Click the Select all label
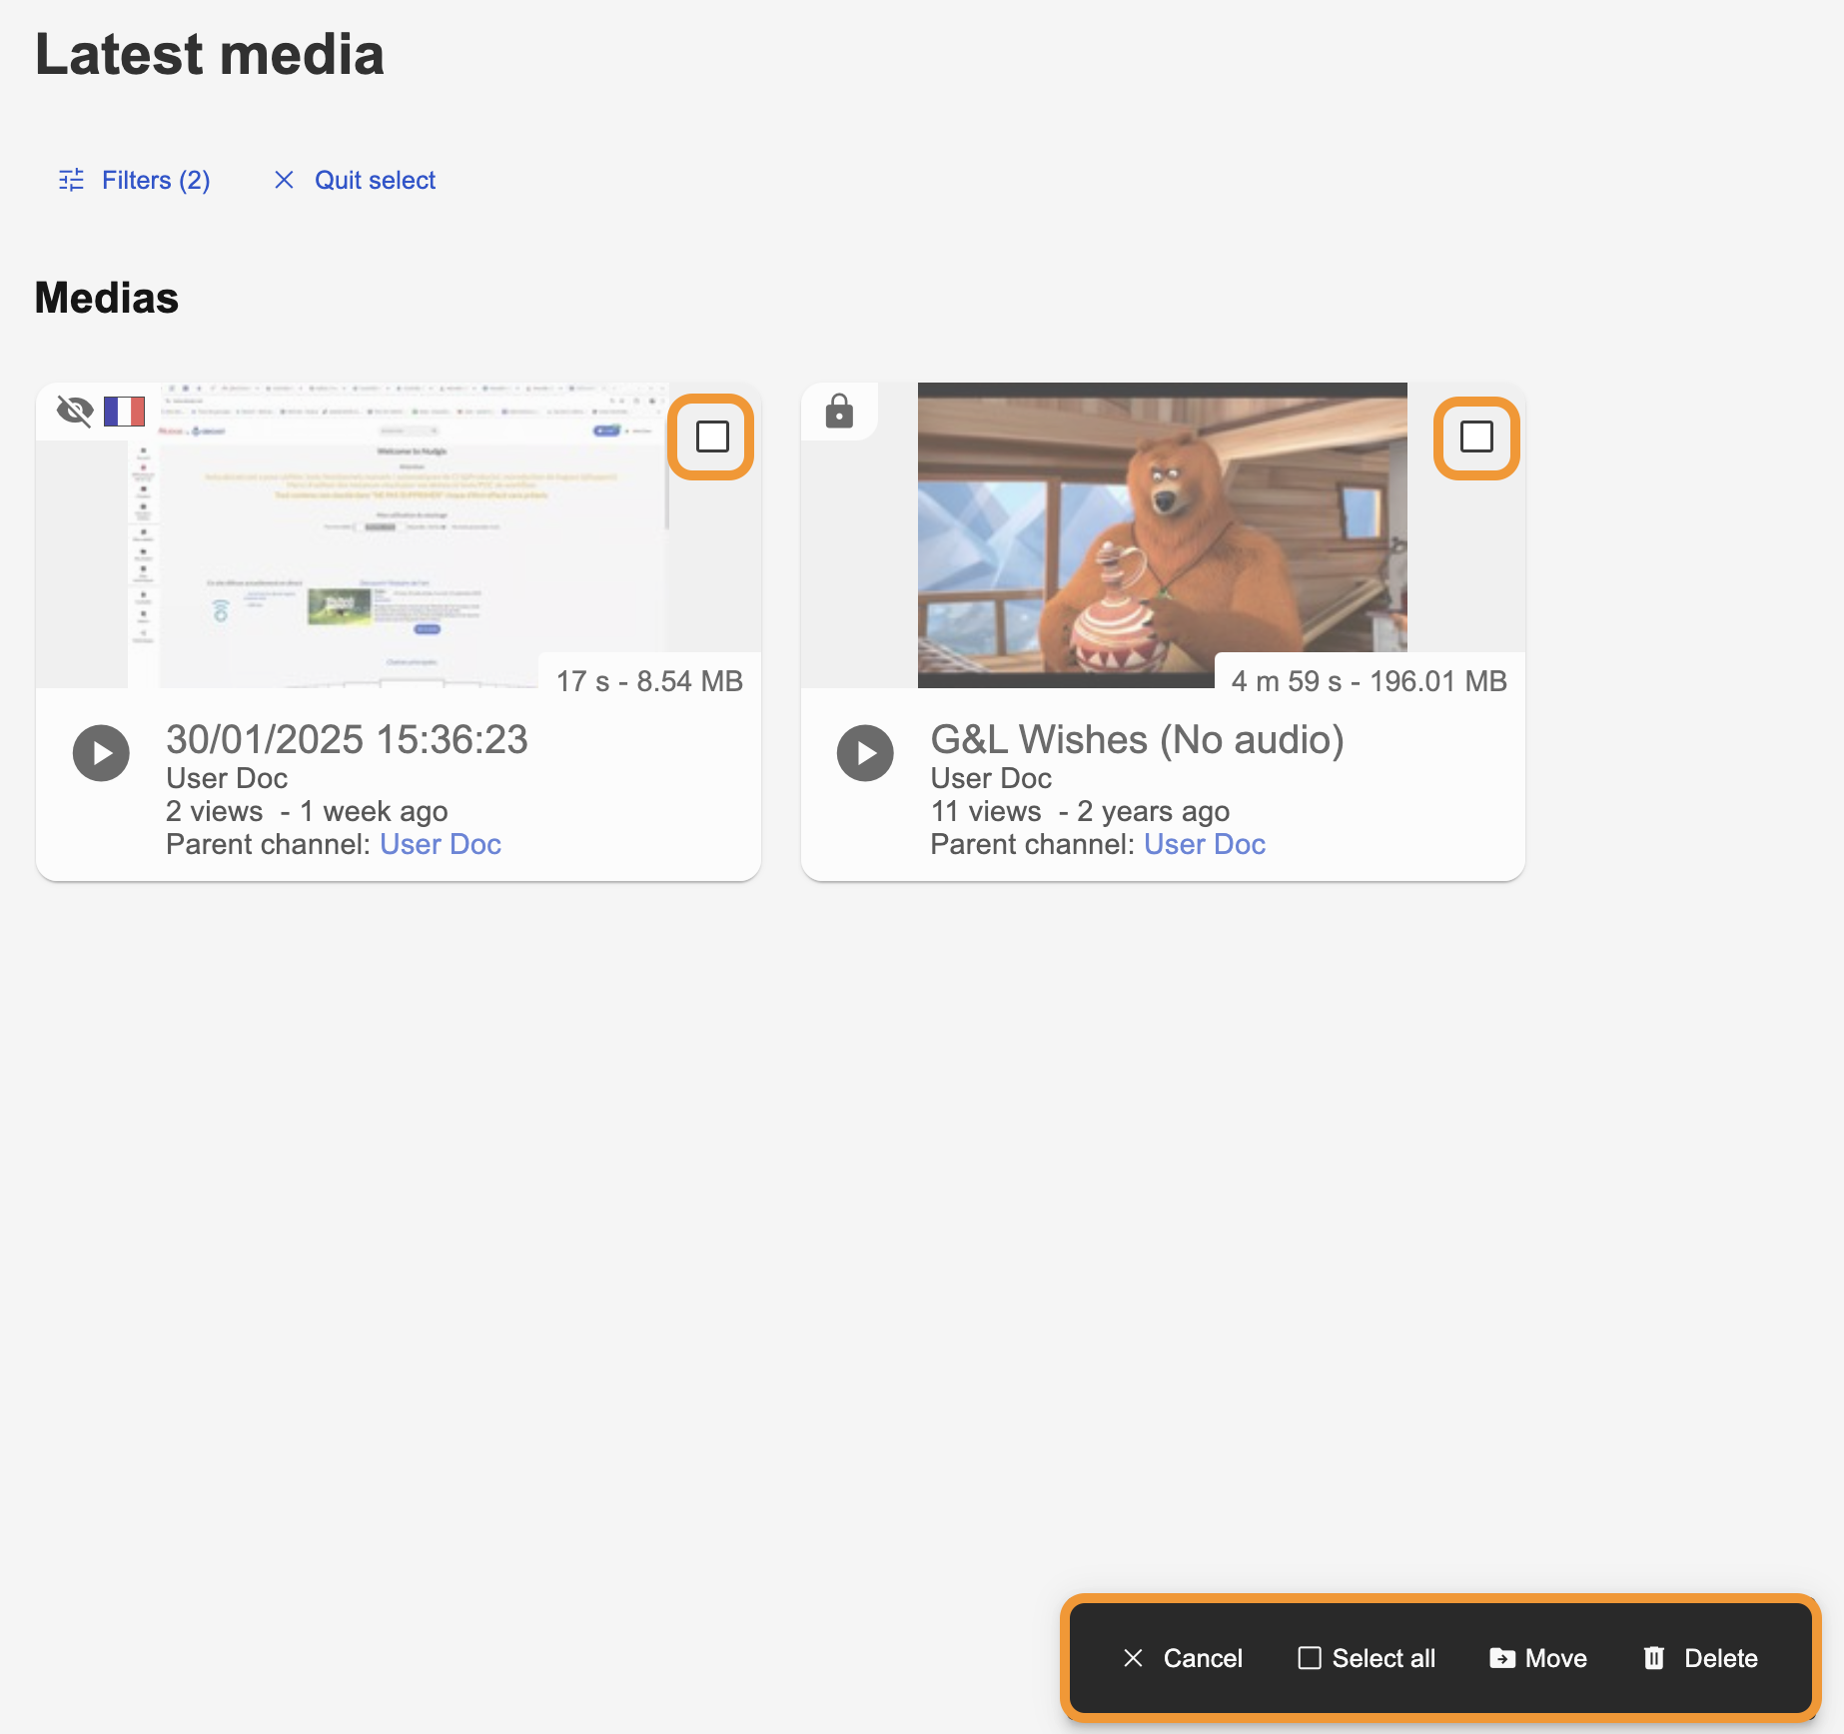Image resolution: width=1844 pixels, height=1734 pixels. pos(1383,1658)
